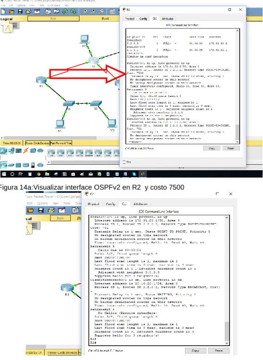Screen dimensions: 263x360
Task: Select PC2 at right of topology
Action: tap(112, 123)
